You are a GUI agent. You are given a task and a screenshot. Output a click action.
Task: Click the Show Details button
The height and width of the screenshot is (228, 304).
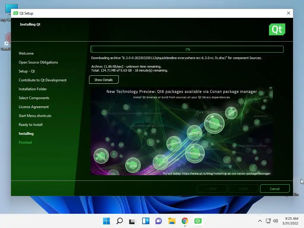click(104, 80)
